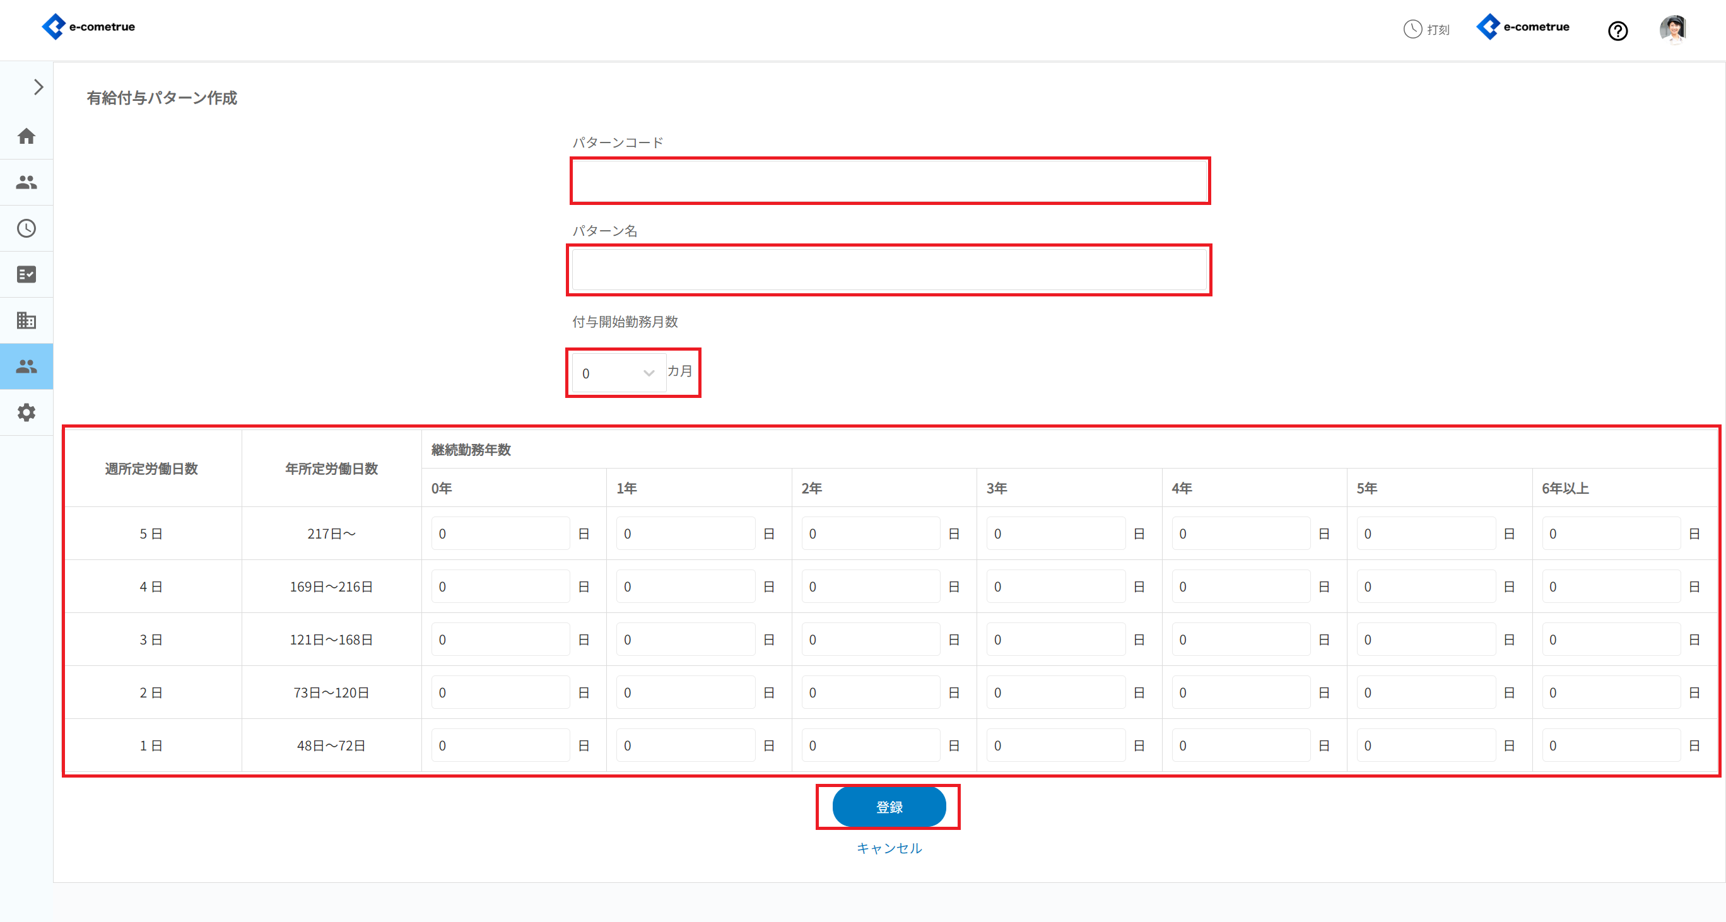The width and height of the screenshot is (1726, 922).
Task: Click the home icon in sidebar
Action: (26, 136)
